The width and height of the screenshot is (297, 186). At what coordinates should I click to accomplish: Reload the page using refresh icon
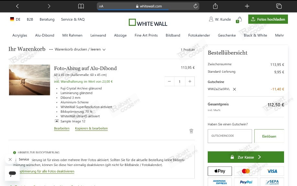click(195, 6)
